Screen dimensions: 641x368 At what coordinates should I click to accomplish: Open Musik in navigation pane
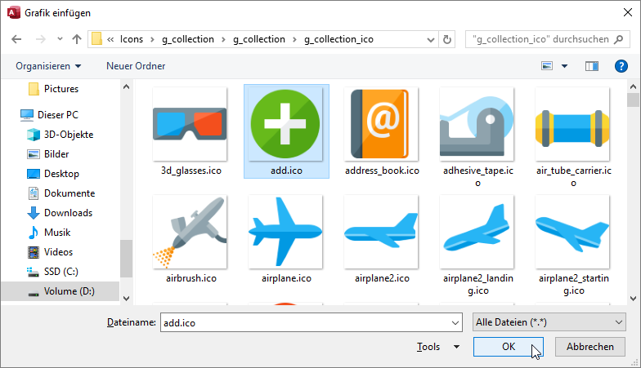pos(49,233)
